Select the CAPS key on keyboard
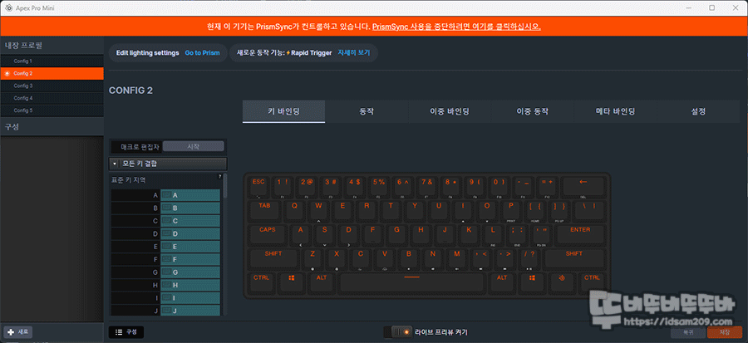 (267, 234)
